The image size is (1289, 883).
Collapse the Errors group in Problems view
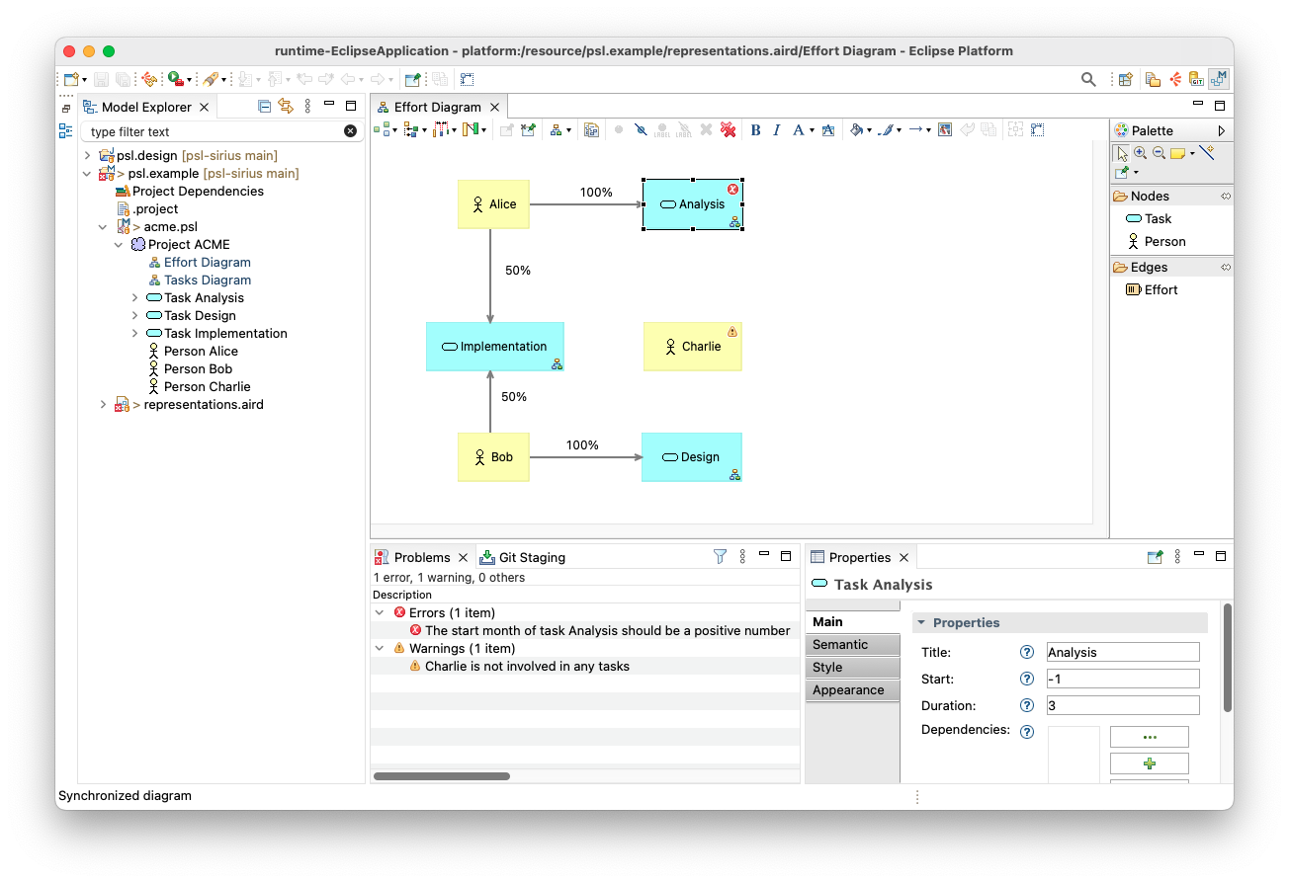click(x=380, y=613)
